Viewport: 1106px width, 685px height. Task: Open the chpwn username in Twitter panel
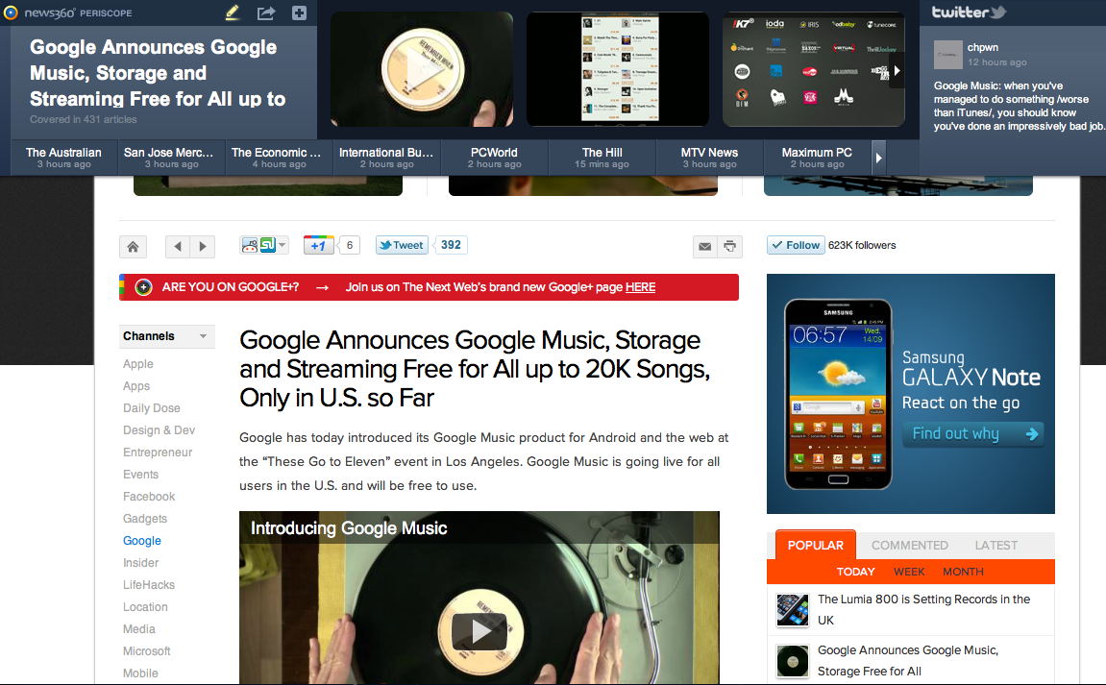(983, 47)
